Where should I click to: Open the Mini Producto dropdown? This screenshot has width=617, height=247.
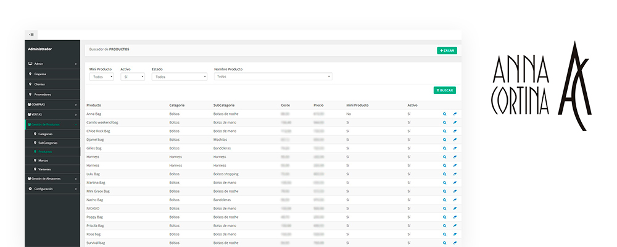click(x=101, y=77)
